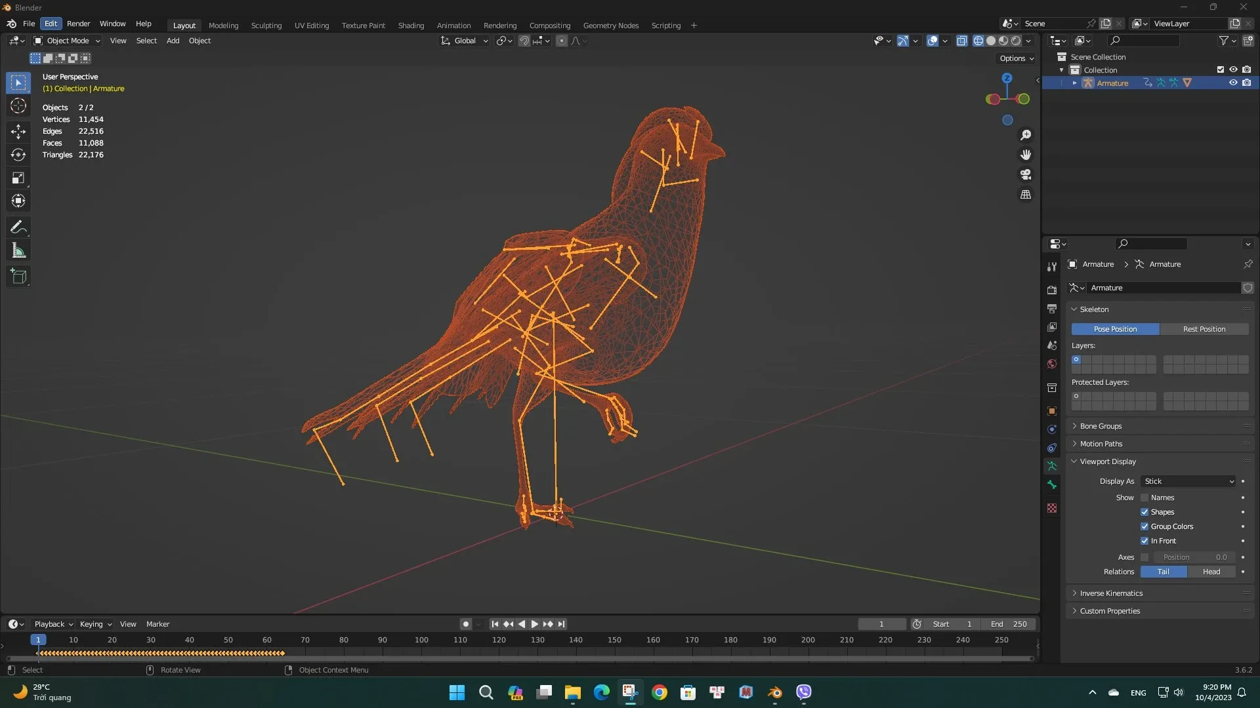Image resolution: width=1260 pixels, height=708 pixels.
Task: Open the World properties tab
Action: (x=1052, y=364)
